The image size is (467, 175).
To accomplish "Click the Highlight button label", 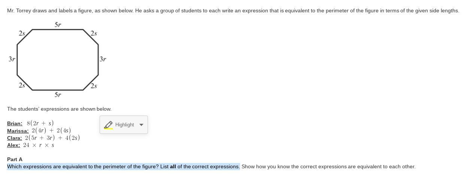I will (124, 125).
